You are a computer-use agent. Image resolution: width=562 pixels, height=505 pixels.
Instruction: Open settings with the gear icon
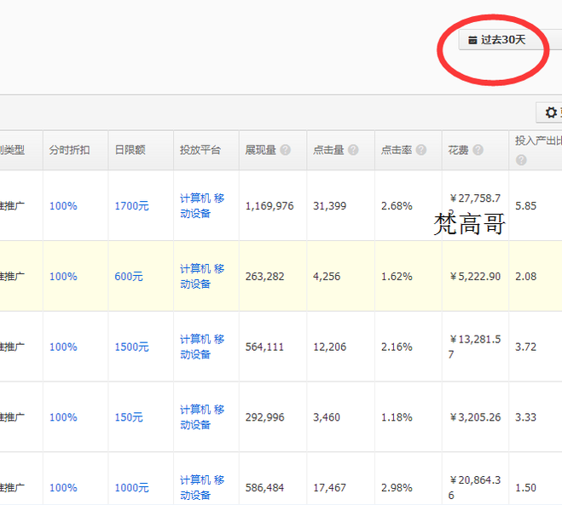(x=551, y=112)
